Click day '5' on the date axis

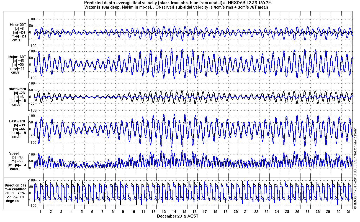coord(82,212)
